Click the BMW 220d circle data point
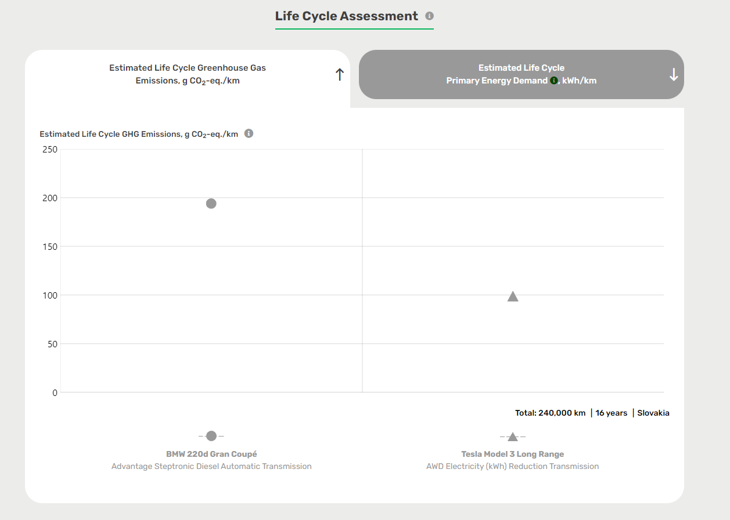Screen dimensions: 730x520 click(x=211, y=203)
